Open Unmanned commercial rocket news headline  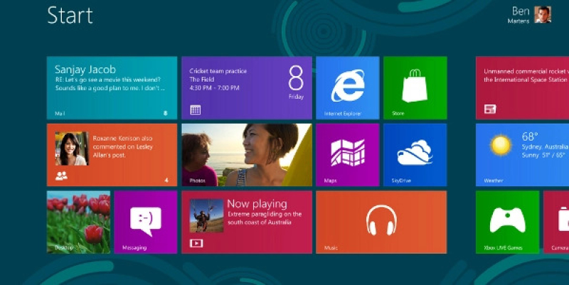click(526, 75)
